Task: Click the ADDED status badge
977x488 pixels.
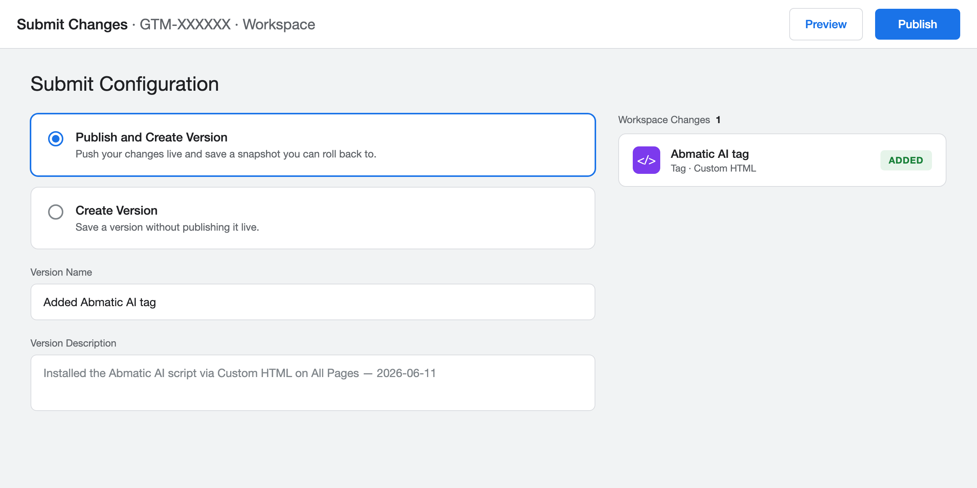Action: point(906,160)
